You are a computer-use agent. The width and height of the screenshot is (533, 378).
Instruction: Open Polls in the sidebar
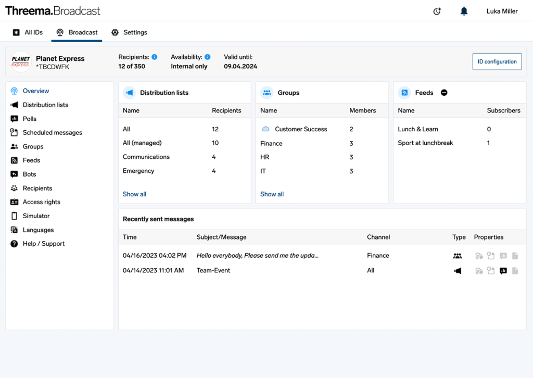tap(30, 119)
